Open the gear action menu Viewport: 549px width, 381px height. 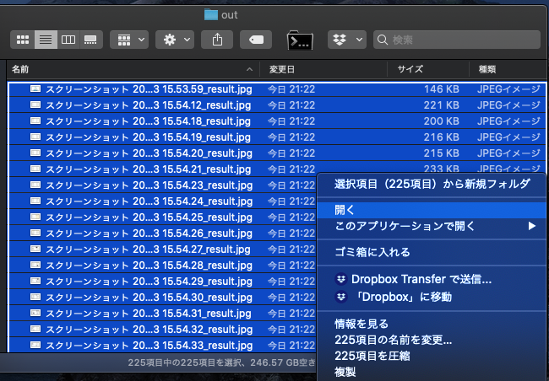(175, 40)
